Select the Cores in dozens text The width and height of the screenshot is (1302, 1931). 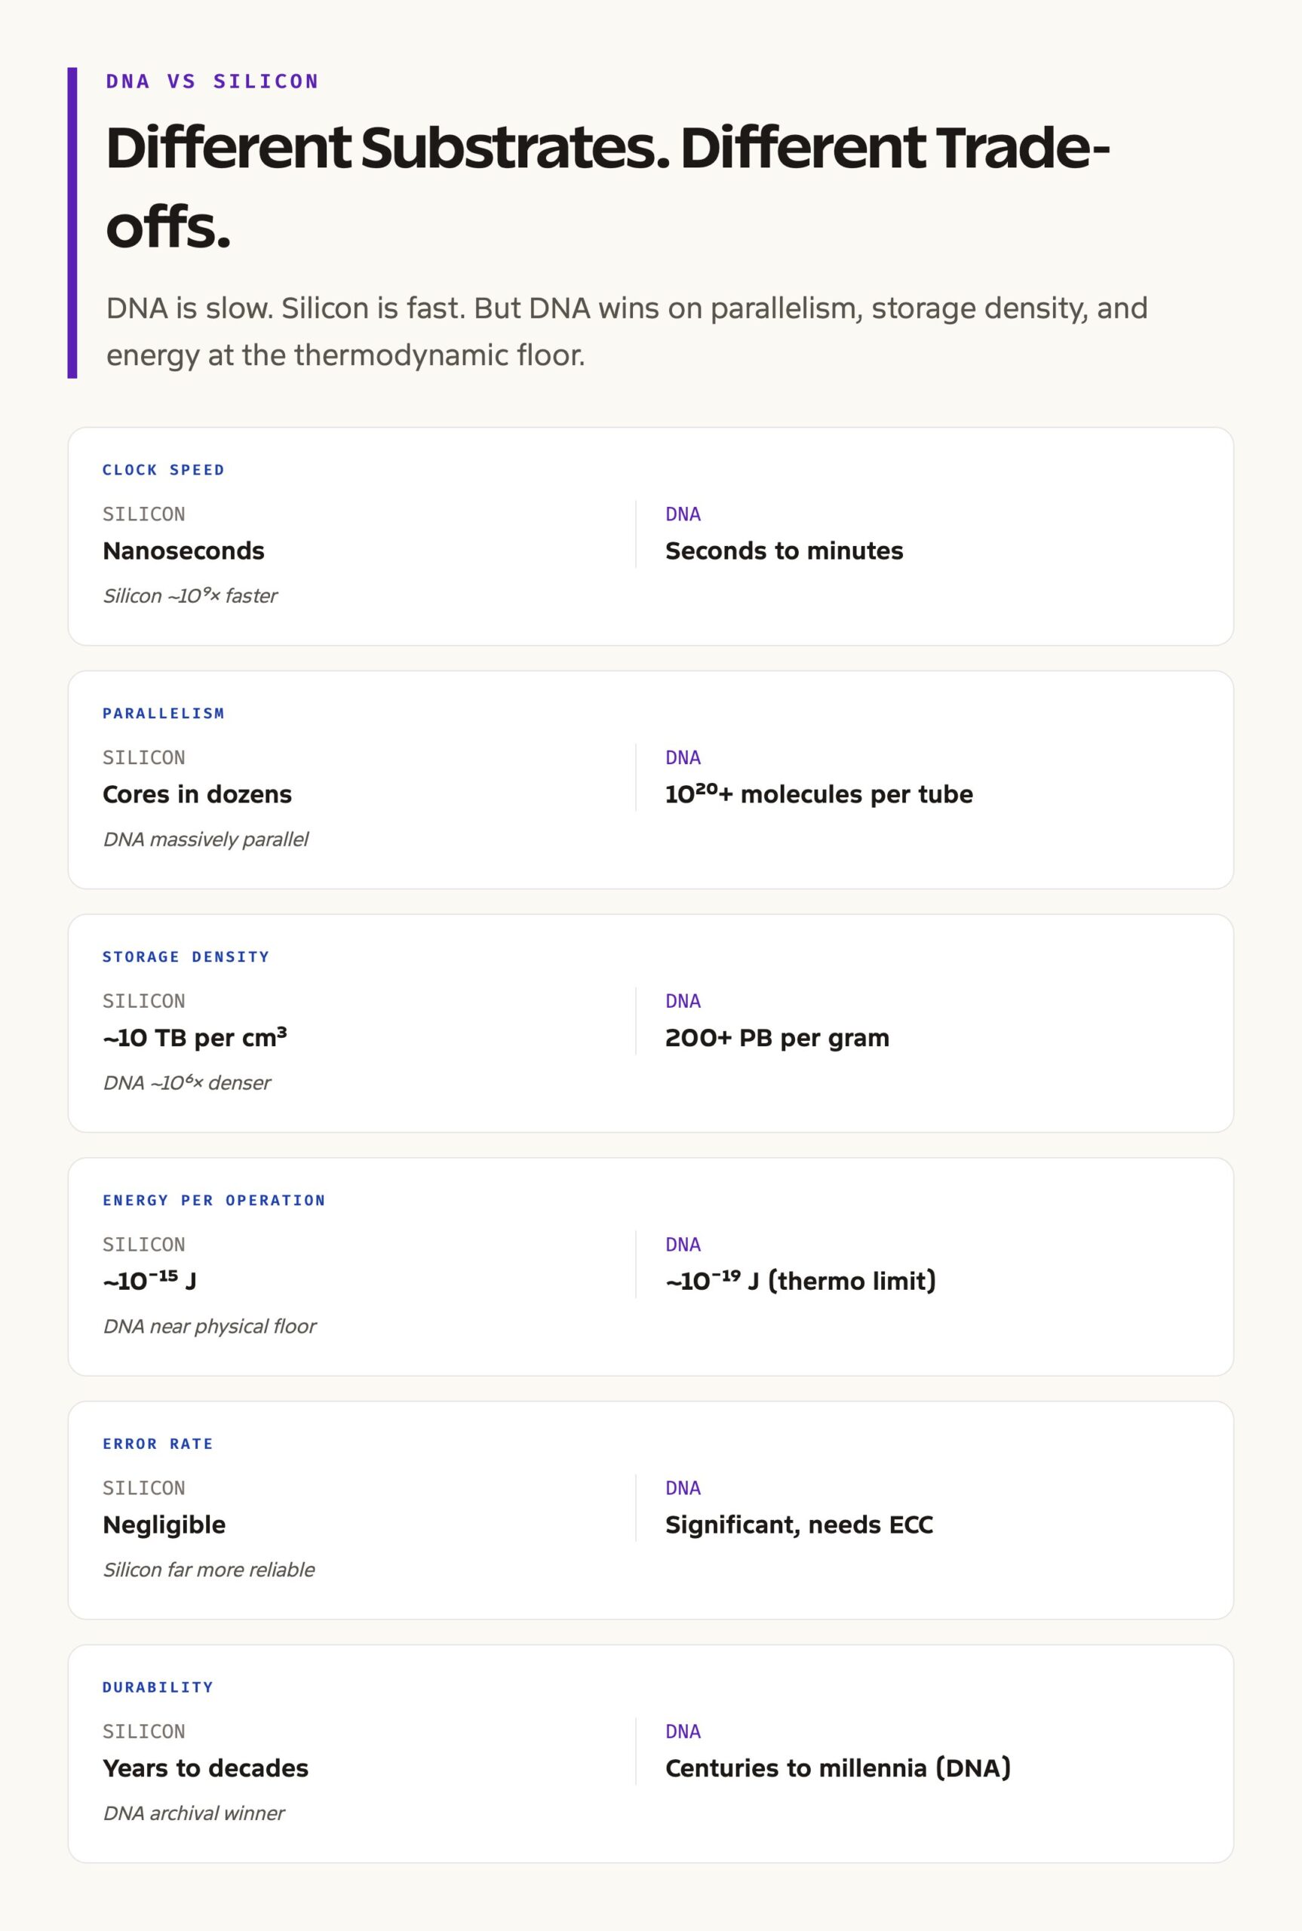(197, 794)
